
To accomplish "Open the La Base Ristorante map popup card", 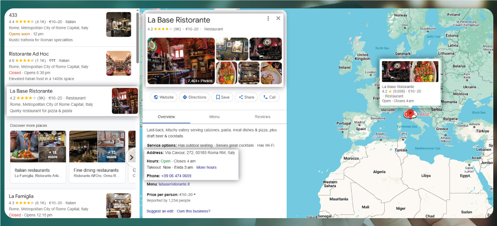I will 410,82.
